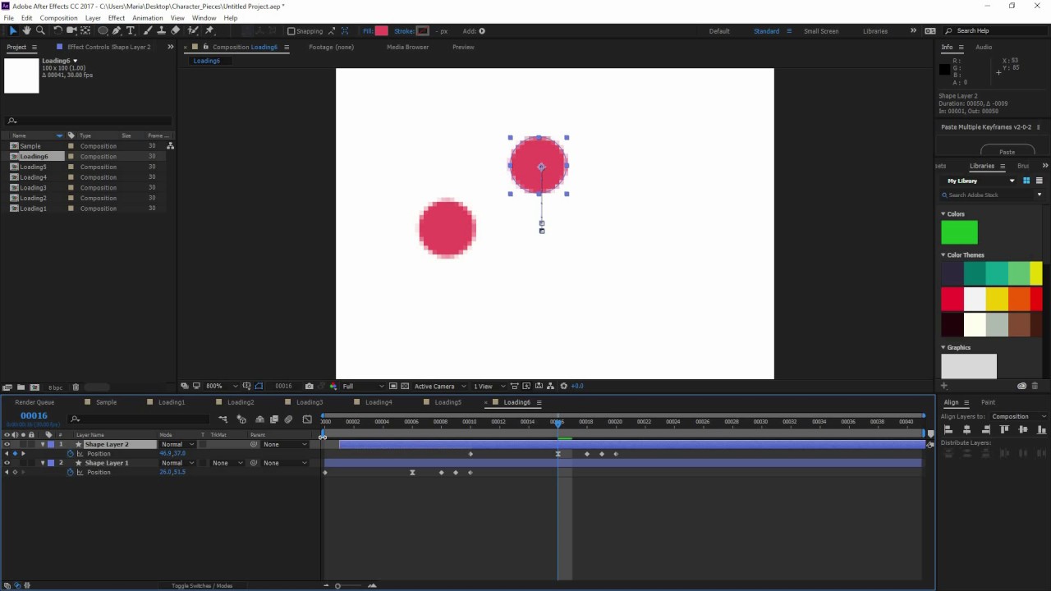
Task: Select the Zoom tool in toolbar
Action: 40,31
